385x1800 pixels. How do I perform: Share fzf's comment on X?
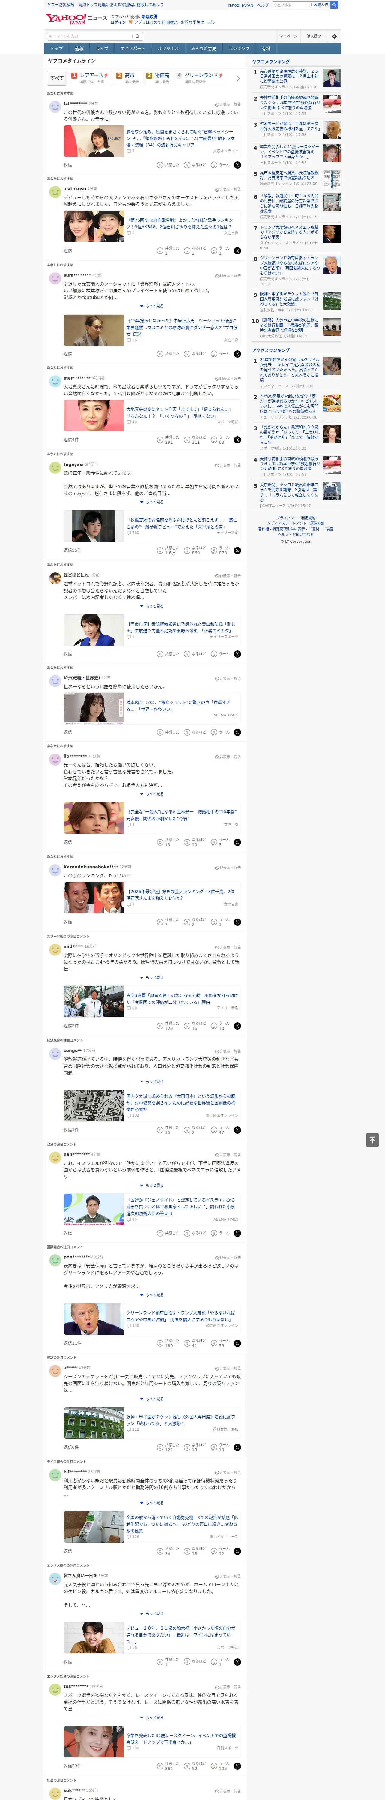[237, 165]
